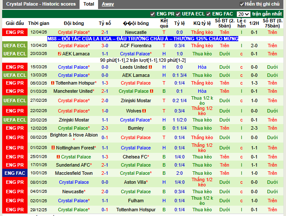The image size is (286, 216).
Task: Click red card icon before Tottenham Hotspur
Action: [x=52, y=83]
